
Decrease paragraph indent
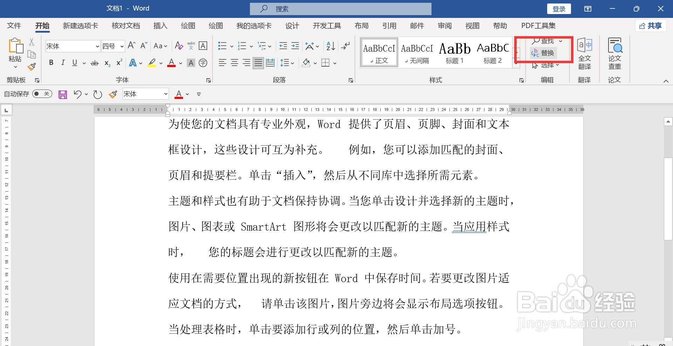tap(283, 46)
